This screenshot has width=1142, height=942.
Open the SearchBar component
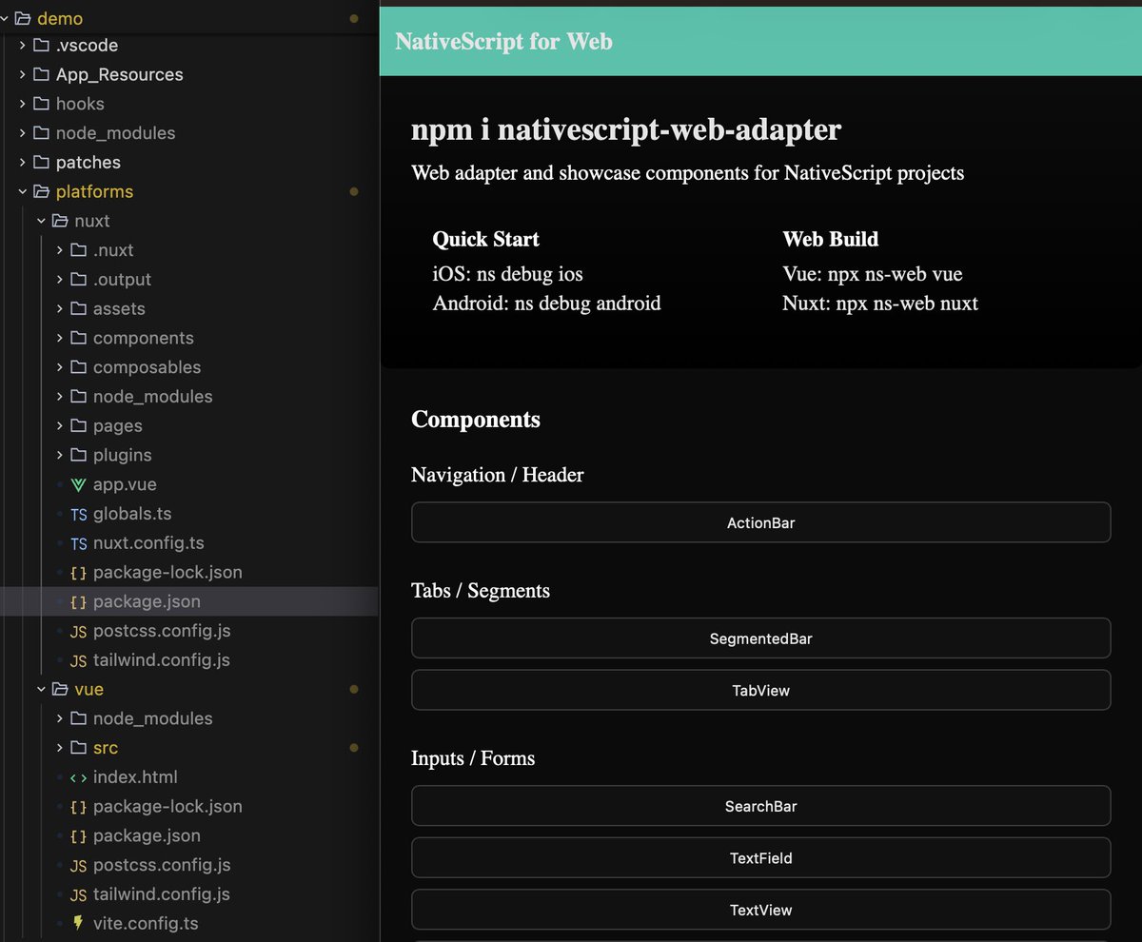(760, 806)
